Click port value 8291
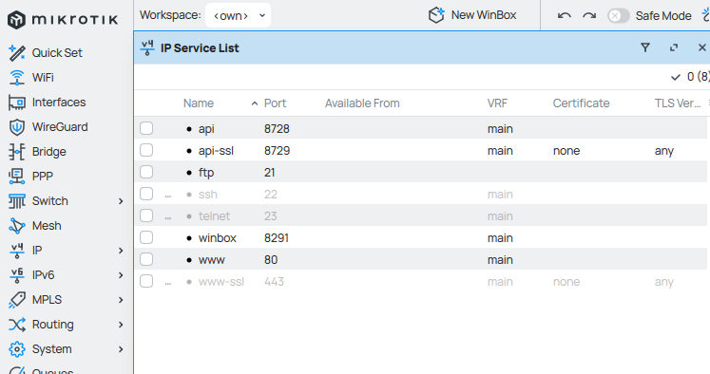This screenshot has width=710, height=374. [x=277, y=238]
